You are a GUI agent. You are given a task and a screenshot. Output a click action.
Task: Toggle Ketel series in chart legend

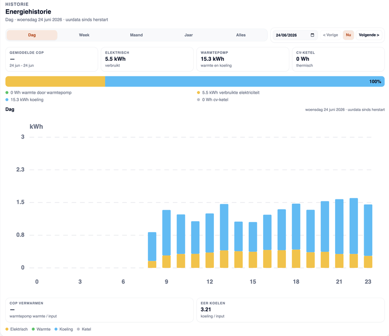pos(84,329)
